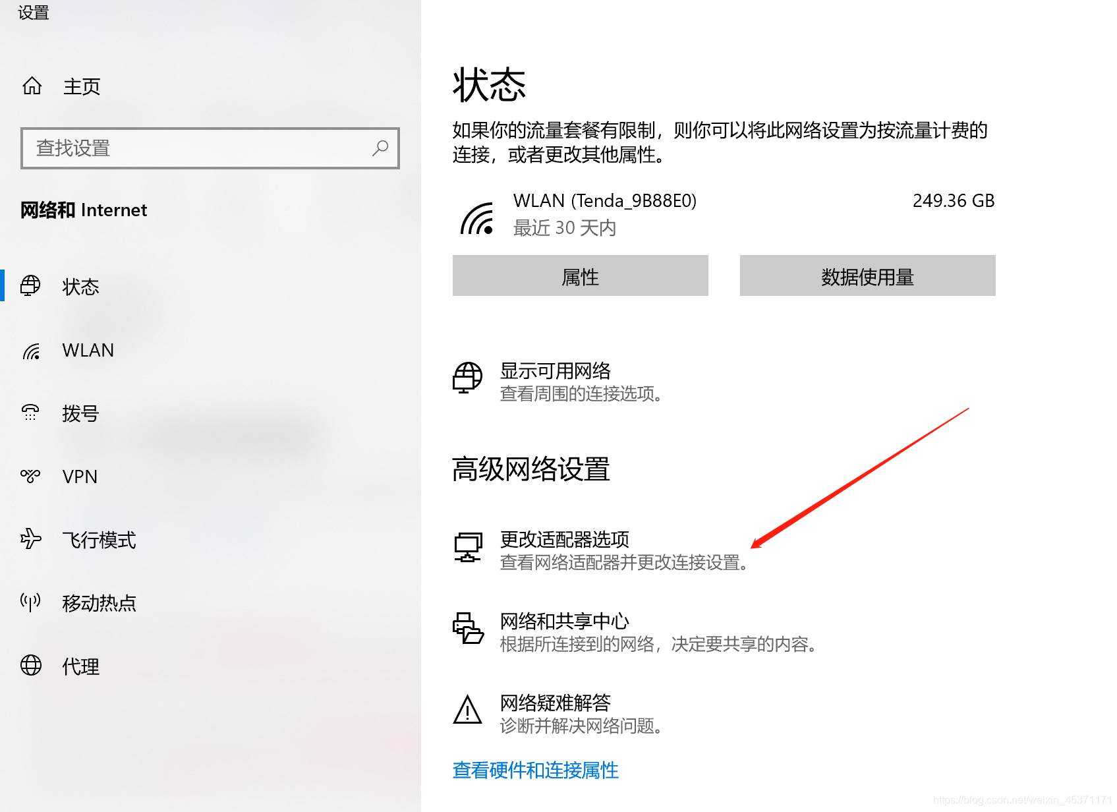Click WLAN (Tenda_9B88E0) network name
The image size is (1117, 812).
[605, 200]
